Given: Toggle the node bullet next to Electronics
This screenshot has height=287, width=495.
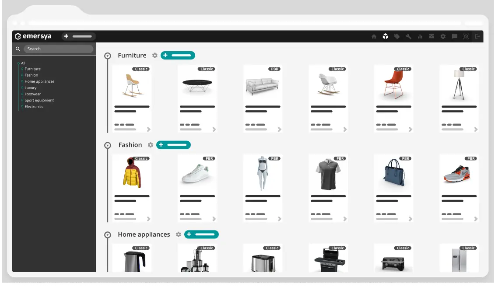Looking at the screenshot, I should click(x=21, y=106).
